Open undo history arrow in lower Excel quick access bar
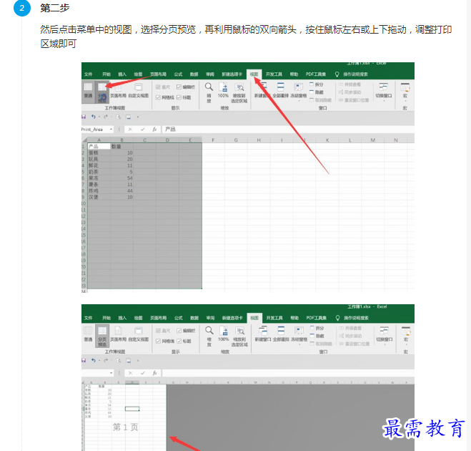This screenshot has height=451, width=471. pyautogui.click(x=99, y=360)
